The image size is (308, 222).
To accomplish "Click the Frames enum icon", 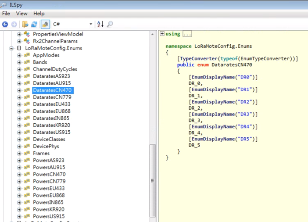I will tap(27, 154).
